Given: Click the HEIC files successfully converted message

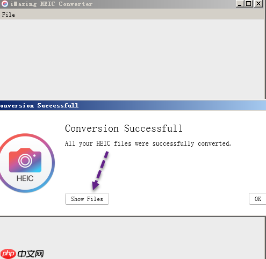Looking at the screenshot, I should pyautogui.click(x=148, y=143).
